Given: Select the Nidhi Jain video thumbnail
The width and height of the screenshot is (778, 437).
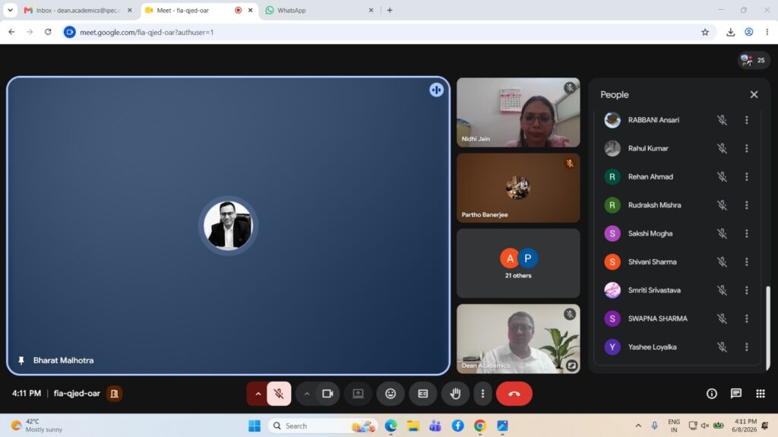Looking at the screenshot, I should tap(518, 112).
